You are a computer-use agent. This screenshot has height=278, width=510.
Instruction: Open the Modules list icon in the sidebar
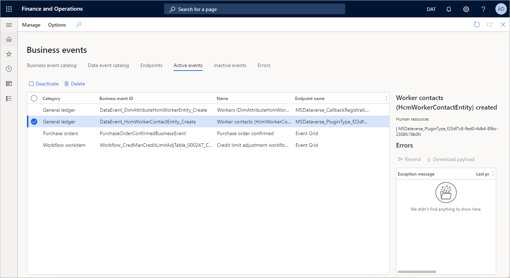click(9, 98)
